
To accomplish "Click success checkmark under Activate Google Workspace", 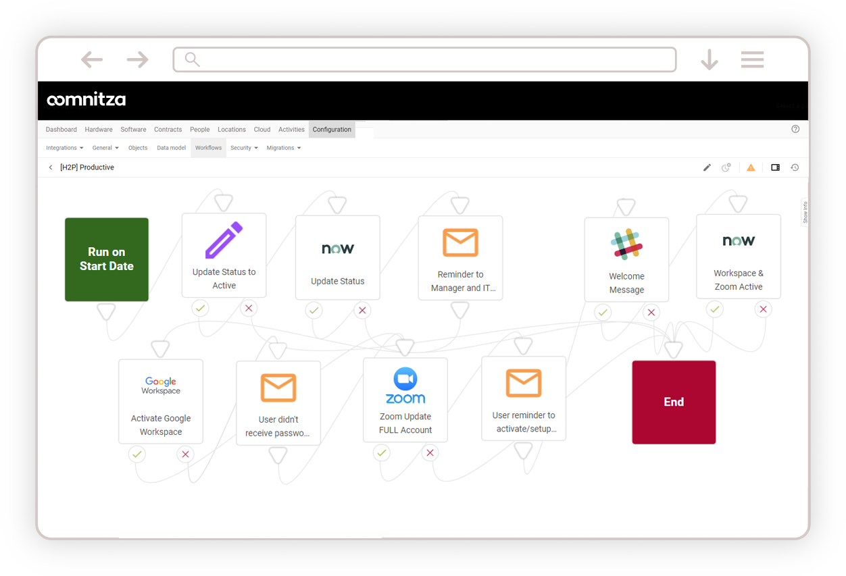I will 137,454.
